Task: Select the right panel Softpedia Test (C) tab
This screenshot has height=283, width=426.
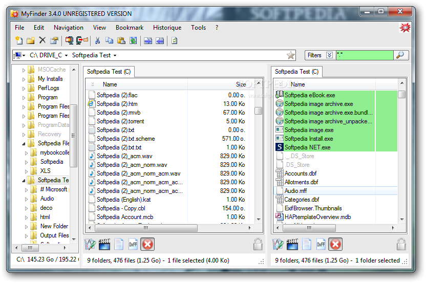Action: pos(296,72)
